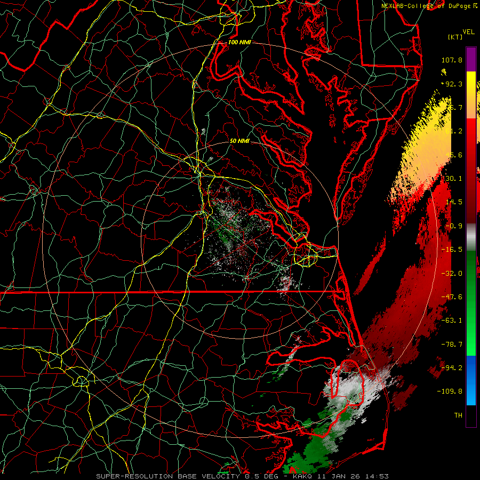Screen dimensions: 480x480
Task: Select the -0.9 value on velocity scale
Action: [454, 226]
